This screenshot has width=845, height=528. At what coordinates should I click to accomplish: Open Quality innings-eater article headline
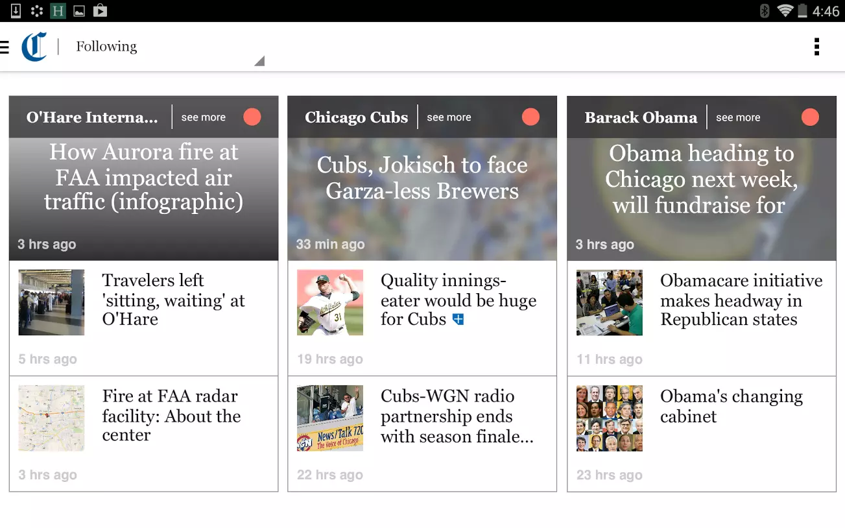(458, 300)
